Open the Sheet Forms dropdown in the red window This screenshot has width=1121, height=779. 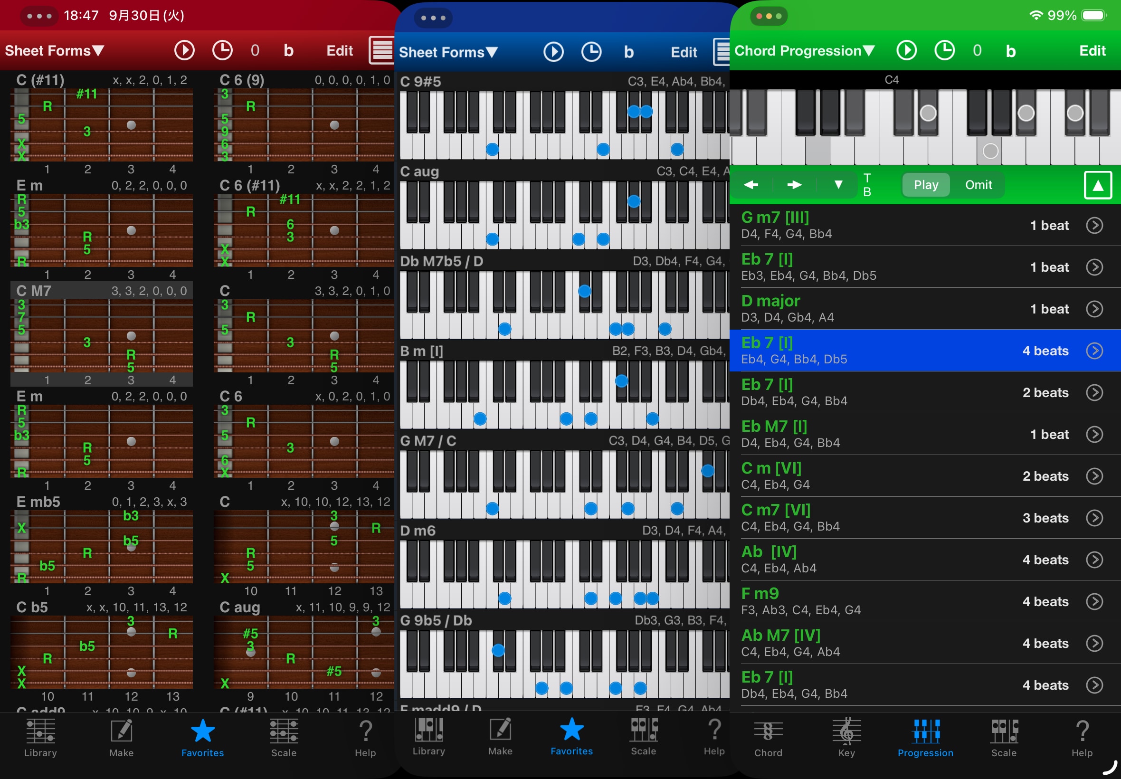click(x=54, y=51)
